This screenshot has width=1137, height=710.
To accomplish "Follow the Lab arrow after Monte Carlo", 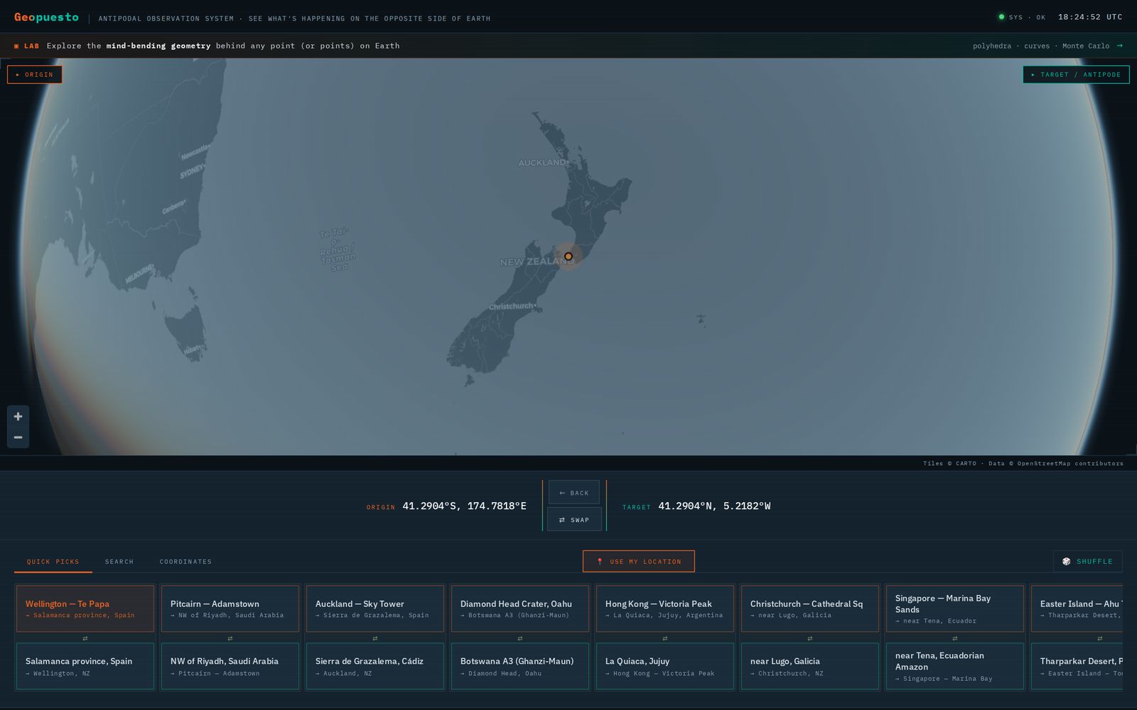I will click(1120, 45).
